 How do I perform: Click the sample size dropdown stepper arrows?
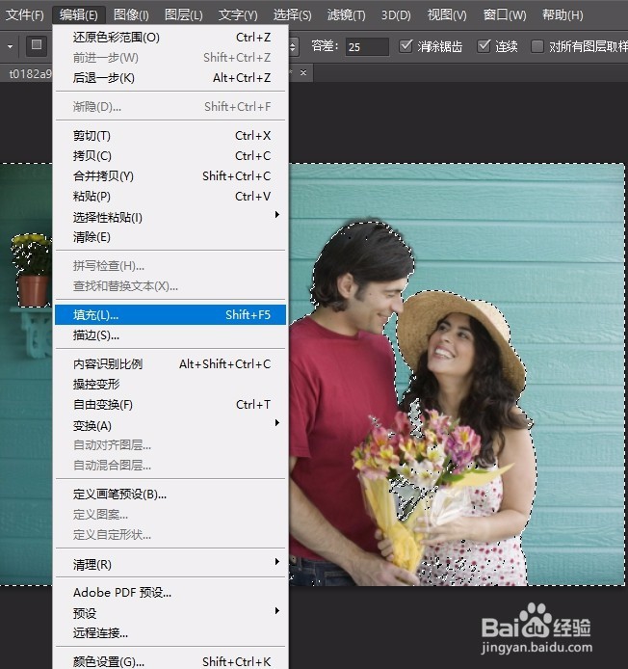(x=294, y=46)
